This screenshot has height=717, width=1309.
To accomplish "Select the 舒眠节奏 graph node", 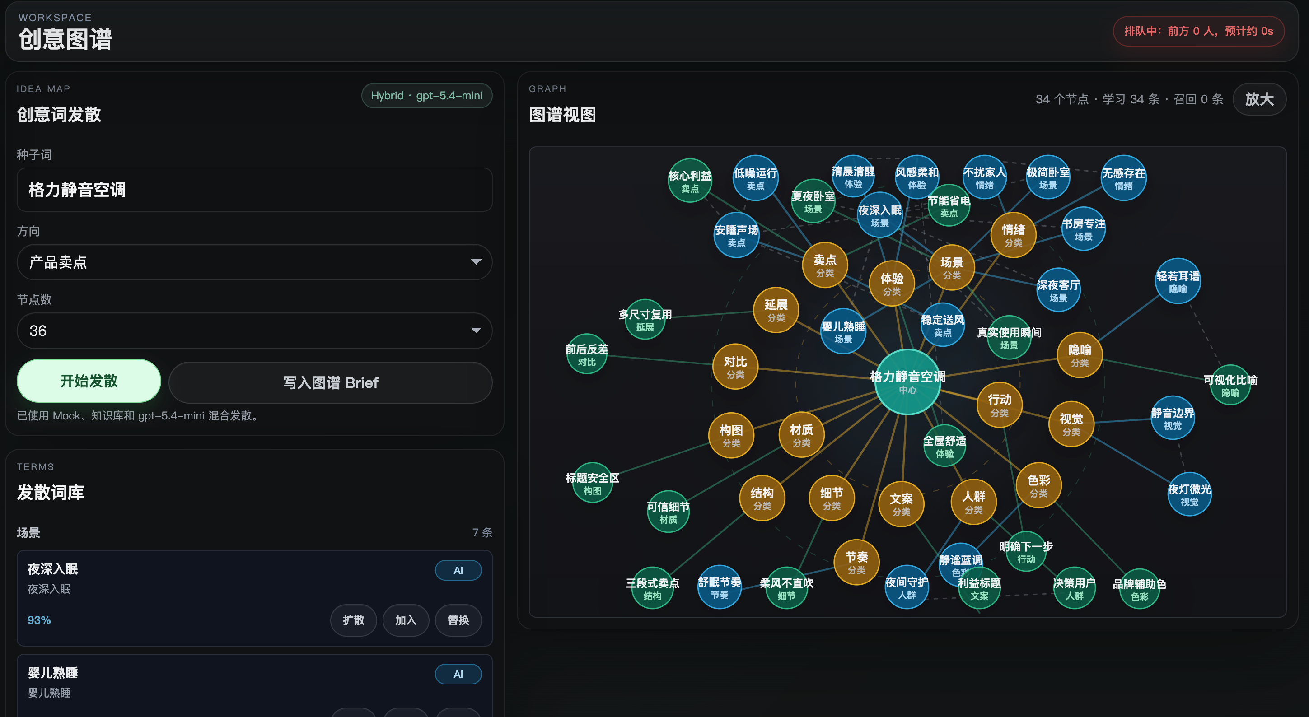I will click(x=720, y=587).
